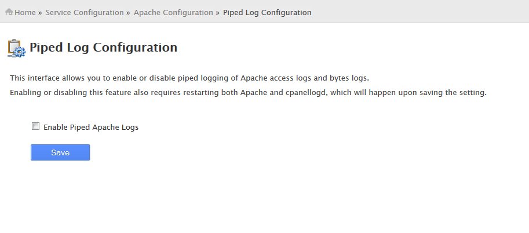Click the word "cpanellogd" in the description

[306, 93]
